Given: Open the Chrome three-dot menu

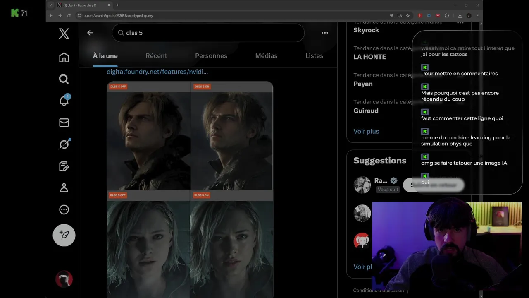Looking at the screenshot, I should 478,15.
